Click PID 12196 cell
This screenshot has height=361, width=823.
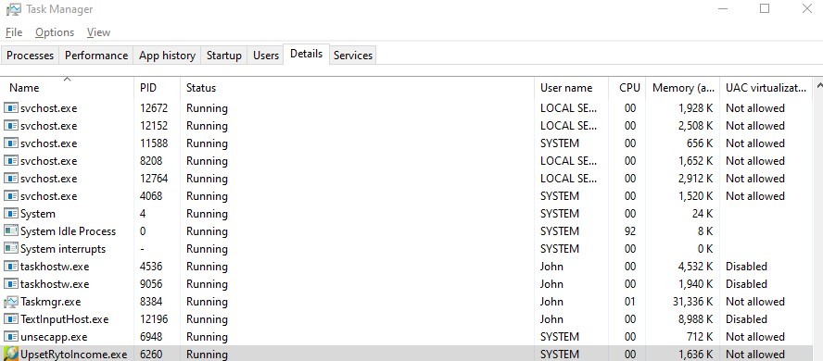coord(154,319)
